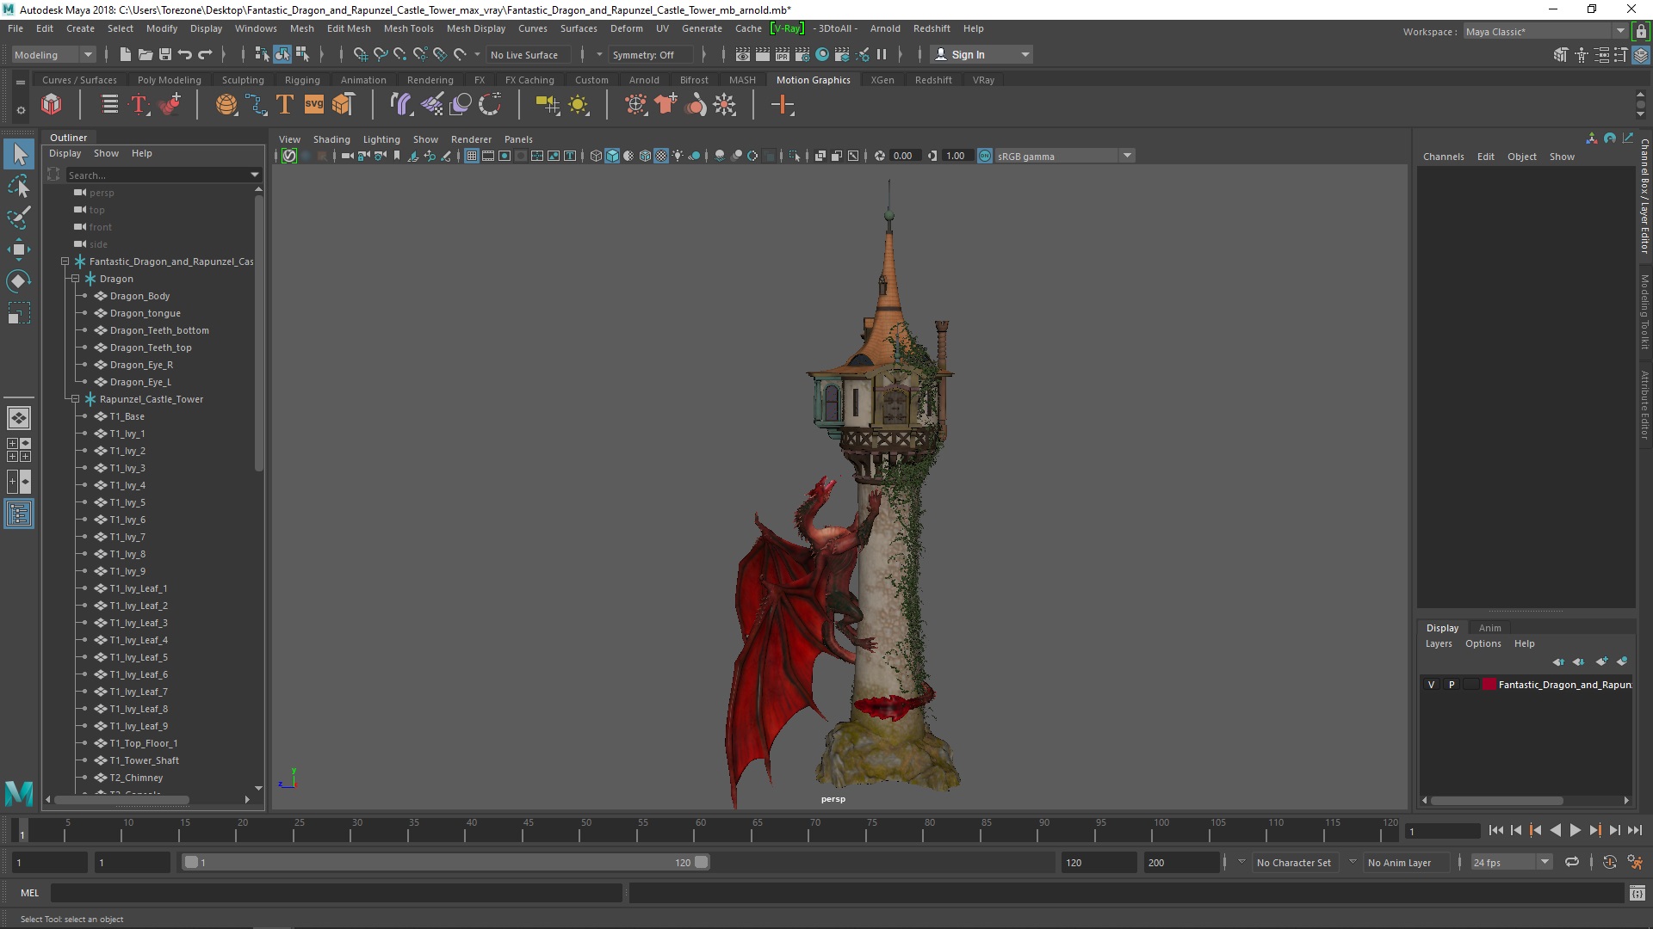Open the Outliner layout icon in sidebar
Screen dimensions: 1653x929
coord(19,514)
